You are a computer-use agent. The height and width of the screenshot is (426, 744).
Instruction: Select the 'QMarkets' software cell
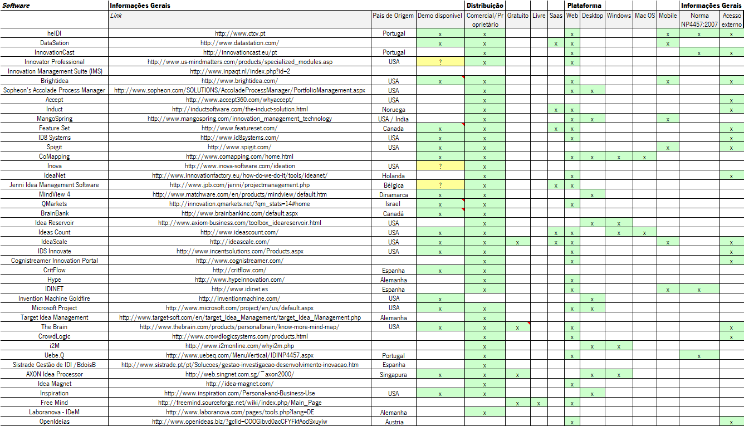(54, 204)
